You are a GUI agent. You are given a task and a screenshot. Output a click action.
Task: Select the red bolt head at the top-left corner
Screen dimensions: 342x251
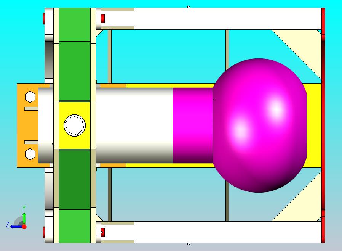point(44,19)
